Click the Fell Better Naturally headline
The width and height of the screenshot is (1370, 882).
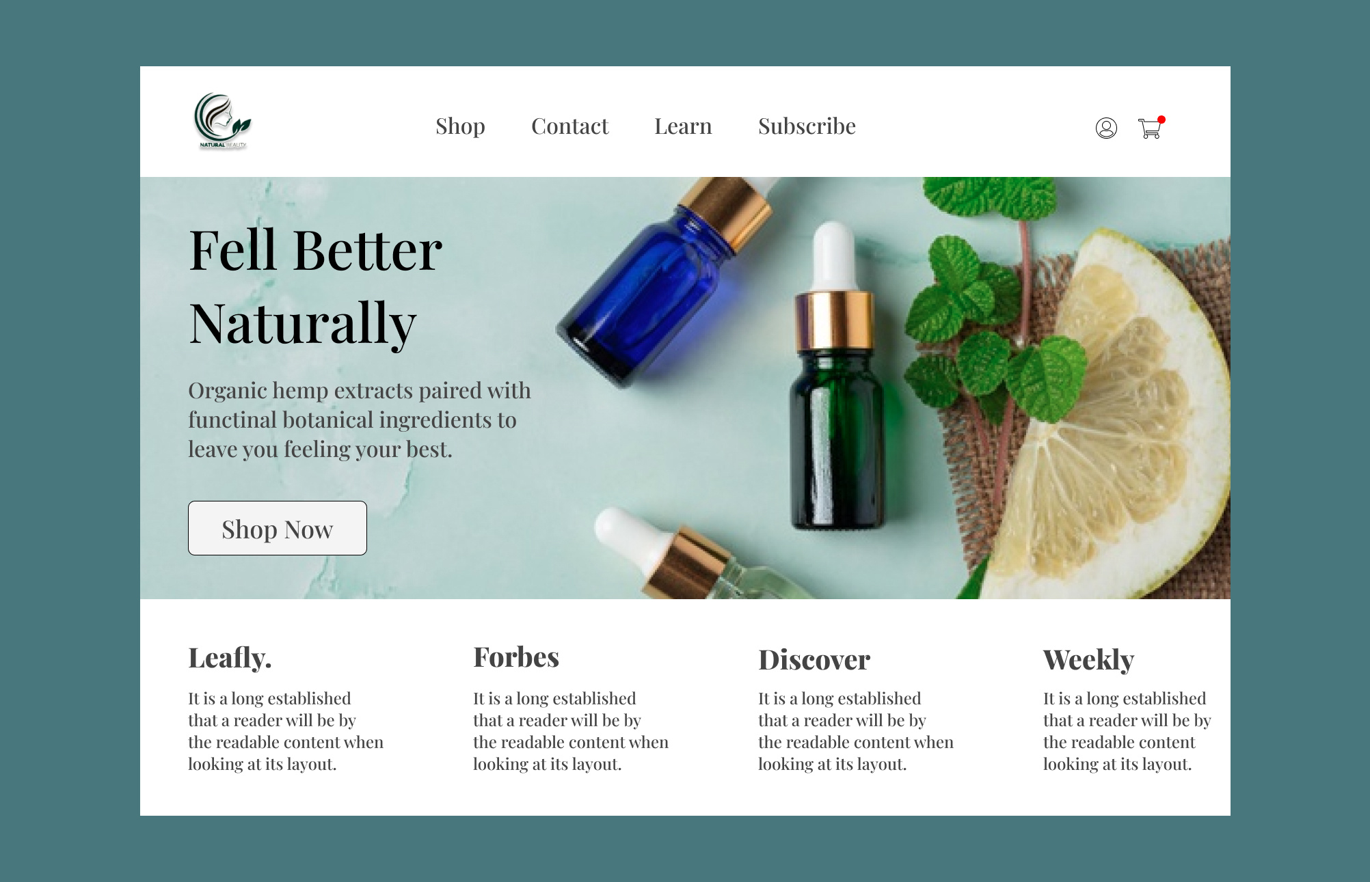coord(315,287)
